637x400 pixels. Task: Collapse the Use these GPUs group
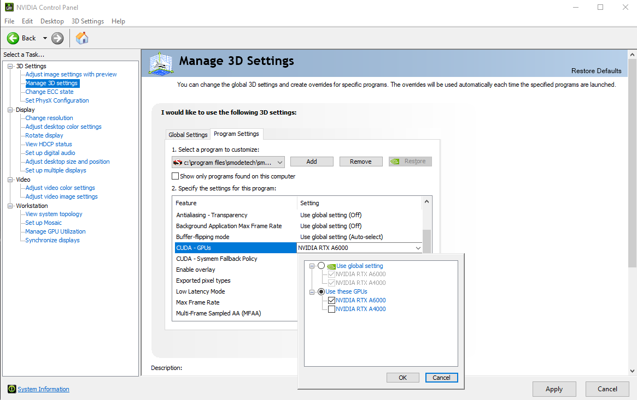pos(312,292)
